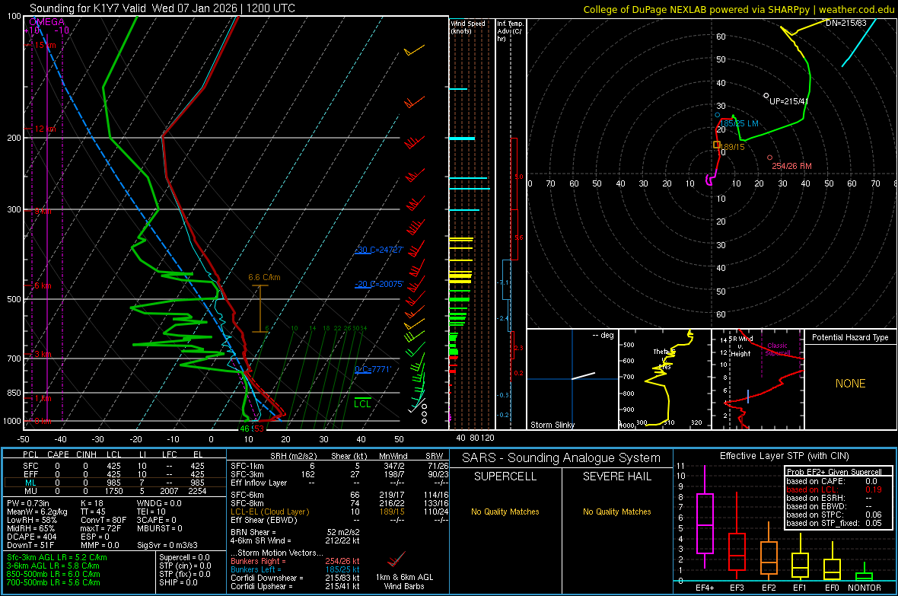Click the sounding title for K1Y7
This screenshot has height=596, width=898.
162,8
